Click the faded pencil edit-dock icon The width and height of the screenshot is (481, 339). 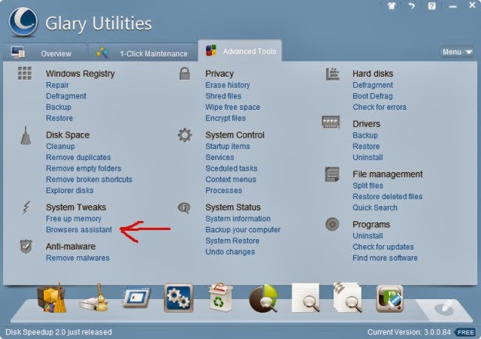click(x=444, y=307)
